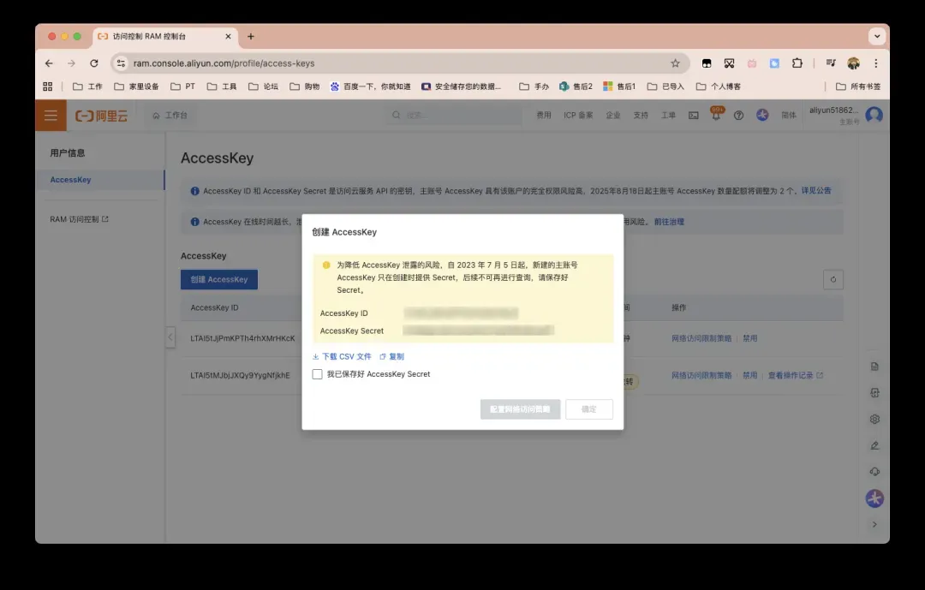Open the hamburger menu beside the Aliyun logo
Screen dimensions: 925x590
click(x=51, y=116)
